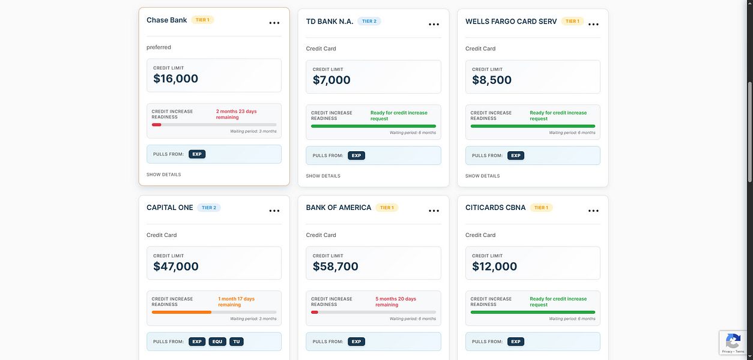
Task: Select the EXP bureau tag on Chase Bank
Action: click(x=197, y=154)
